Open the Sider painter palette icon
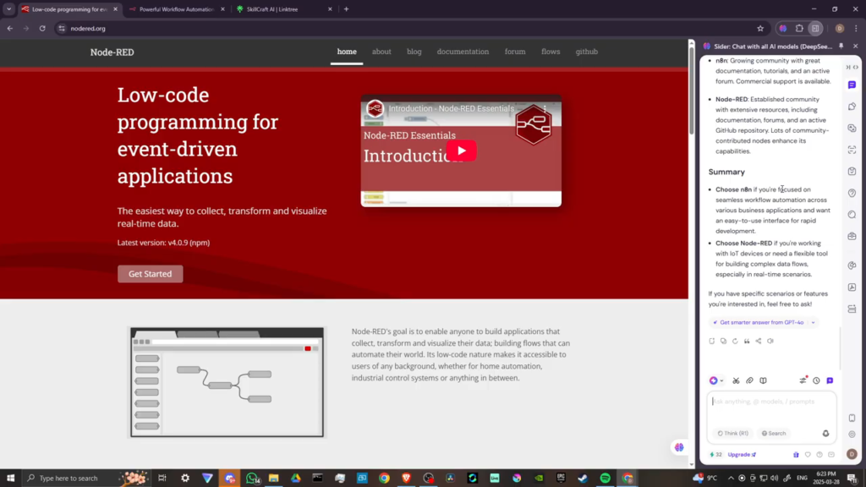 852,265
